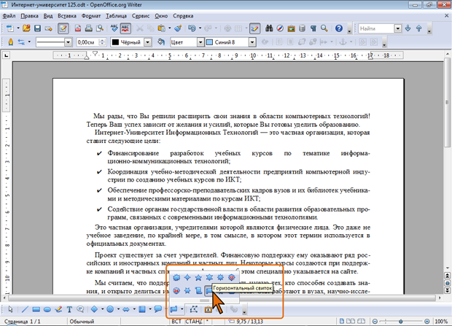
Task: Click the Help question mark icon
Action: pyautogui.click(x=339, y=28)
